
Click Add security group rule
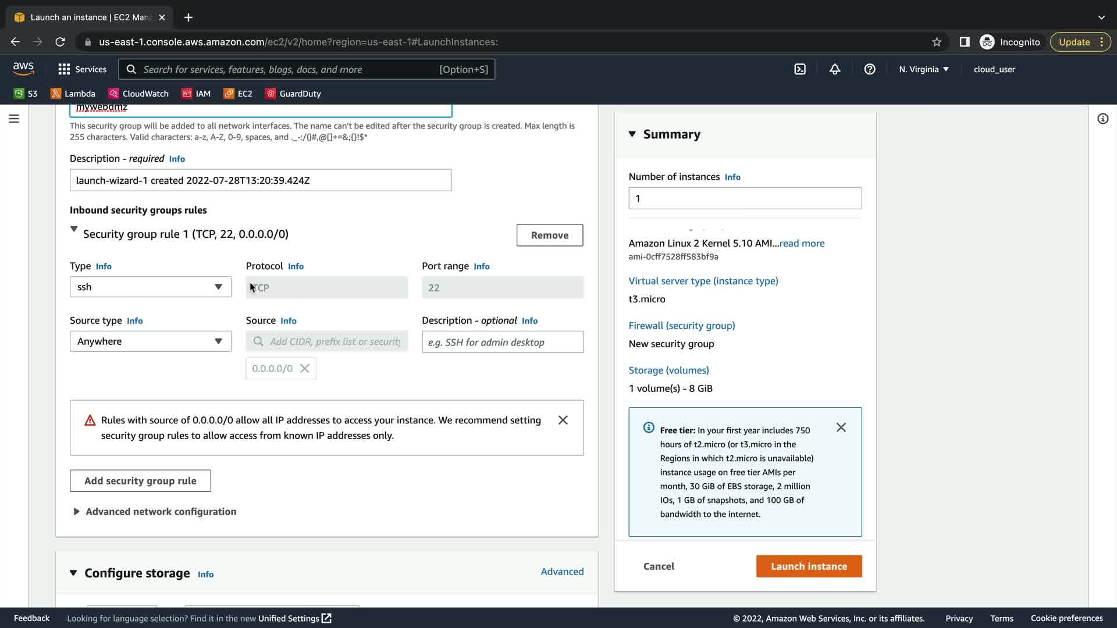coord(140,481)
